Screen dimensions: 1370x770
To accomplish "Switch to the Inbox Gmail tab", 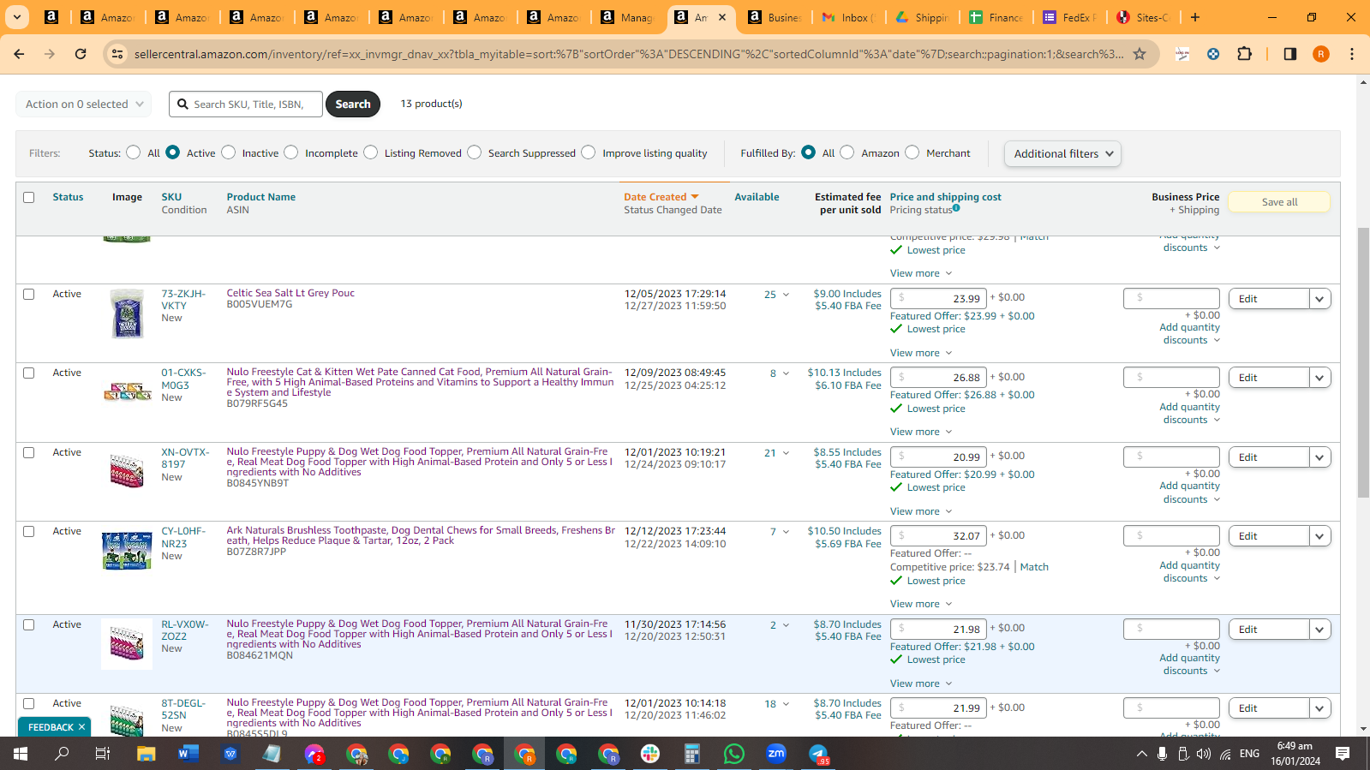I will 848,17.
